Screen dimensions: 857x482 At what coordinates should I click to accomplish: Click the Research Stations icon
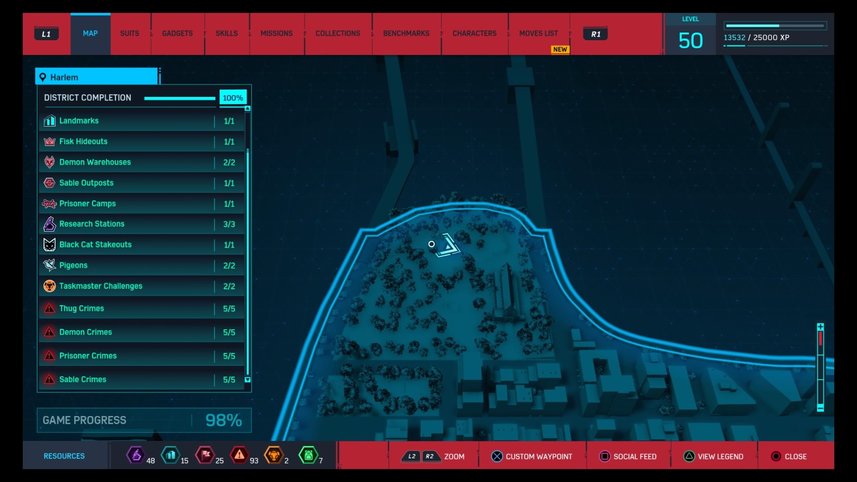coord(50,224)
